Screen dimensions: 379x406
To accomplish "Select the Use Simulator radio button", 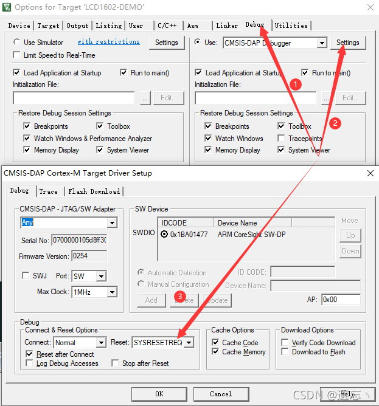I will pyautogui.click(x=17, y=42).
